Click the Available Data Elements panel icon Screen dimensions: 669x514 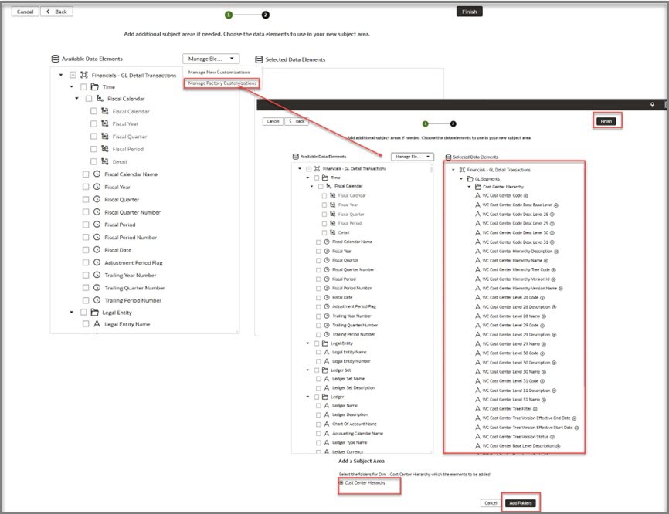click(x=55, y=58)
